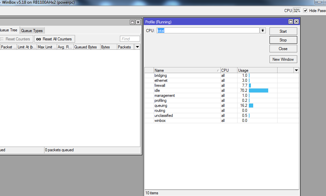This screenshot has height=196, width=326.
Task: Click the Queued Bytes column header
Action: click(87, 47)
